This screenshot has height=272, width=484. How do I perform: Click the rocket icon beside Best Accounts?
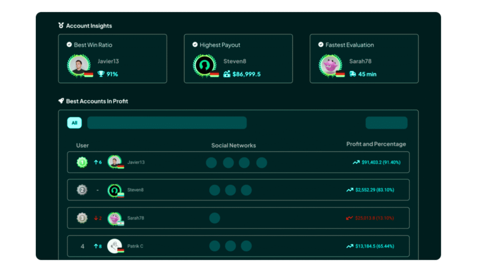coord(61,101)
